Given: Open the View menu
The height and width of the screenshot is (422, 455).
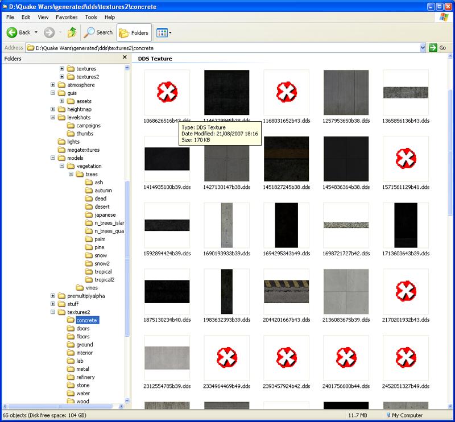Looking at the screenshot, I should click(x=43, y=17).
